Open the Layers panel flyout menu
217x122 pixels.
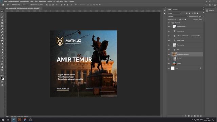tap(203, 9)
